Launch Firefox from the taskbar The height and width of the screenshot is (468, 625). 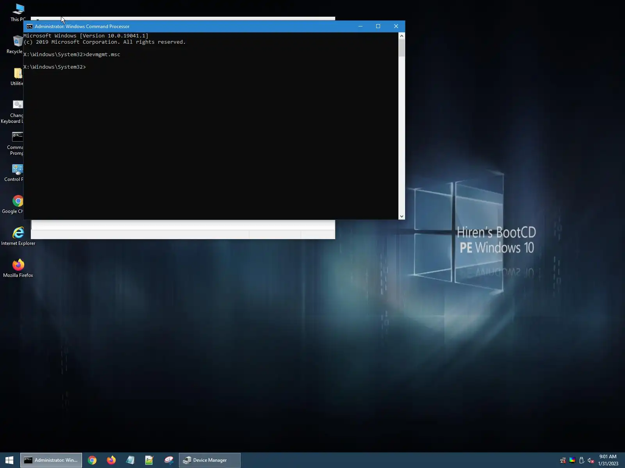pyautogui.click(x=111, y=460)
